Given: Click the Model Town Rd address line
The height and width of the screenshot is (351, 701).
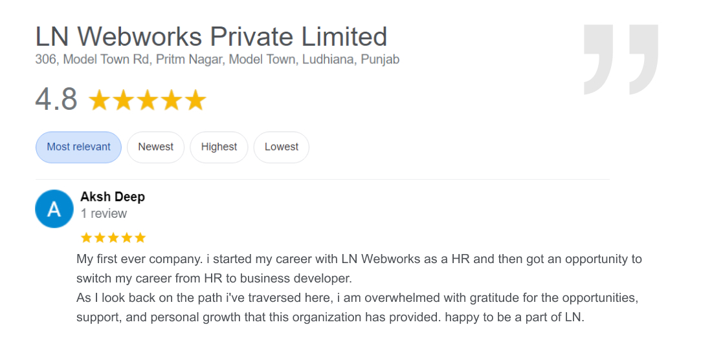Looking at the screenshot, I should 217,59.
